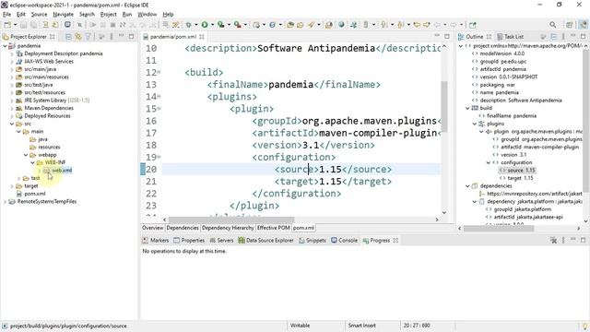Click the Save toolbar icon
Viewport: 590px width, 332px height.
coord(23,25)
